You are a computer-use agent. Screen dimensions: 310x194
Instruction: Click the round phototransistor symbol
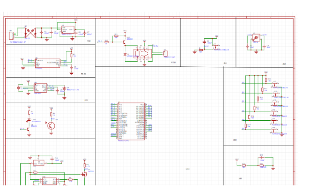(x=51, y=126)
